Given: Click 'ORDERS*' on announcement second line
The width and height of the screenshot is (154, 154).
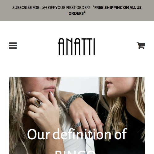Looking at the screenshot, I should pos(77,14).
